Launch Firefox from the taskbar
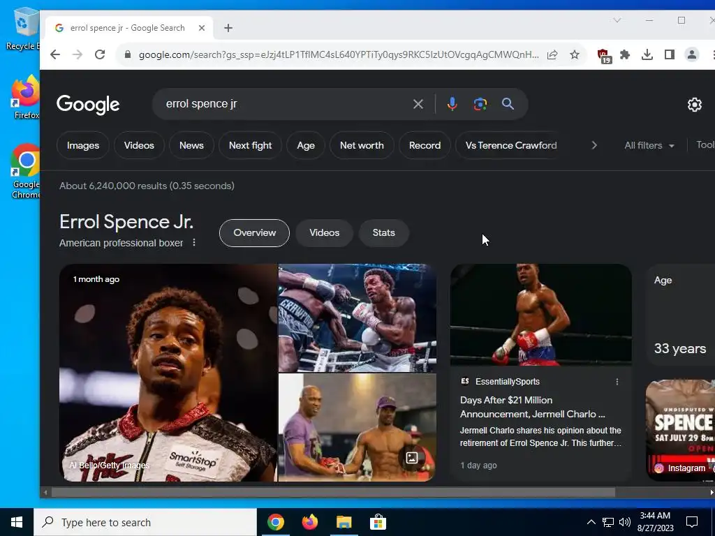This screenshot has width=715, height=536. [x=310, y=522]
